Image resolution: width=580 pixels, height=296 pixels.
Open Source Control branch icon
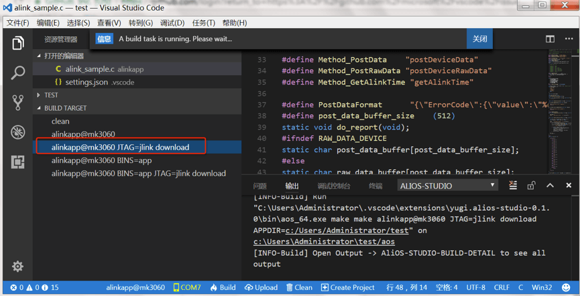17,103
